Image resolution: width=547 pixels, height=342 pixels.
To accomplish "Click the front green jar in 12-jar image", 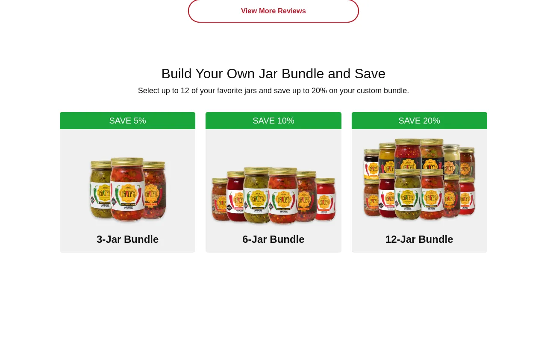I will click(x=407, y=195).
